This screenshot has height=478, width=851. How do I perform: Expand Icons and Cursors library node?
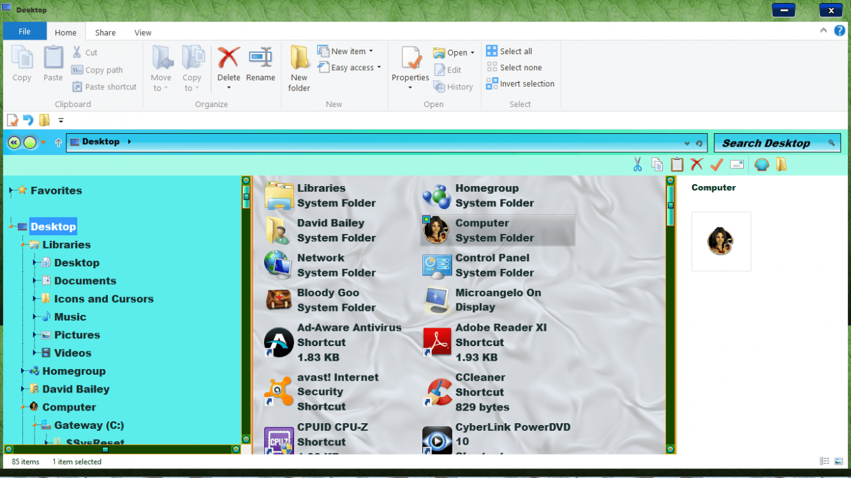[35, 299]
